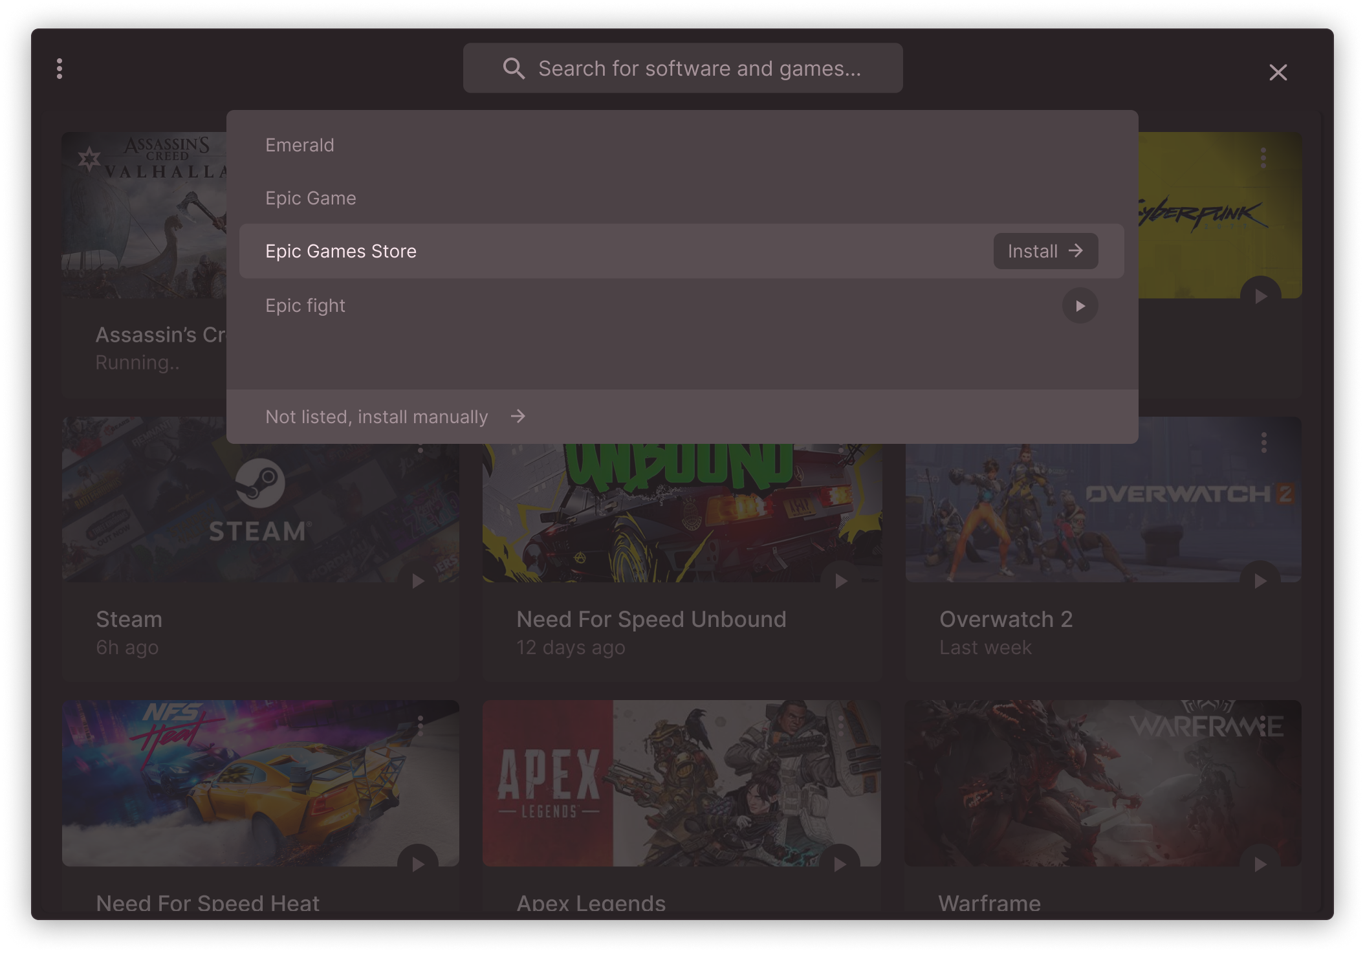Close the search overlay
The height and width of the screenshot is (955, 1365).
click(1278, 72)
